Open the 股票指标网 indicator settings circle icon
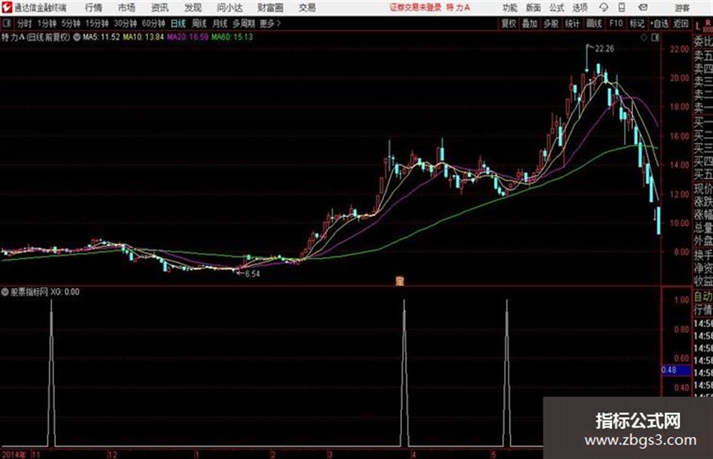The height and width of the screenshot is (459, 713). point(5,292)
